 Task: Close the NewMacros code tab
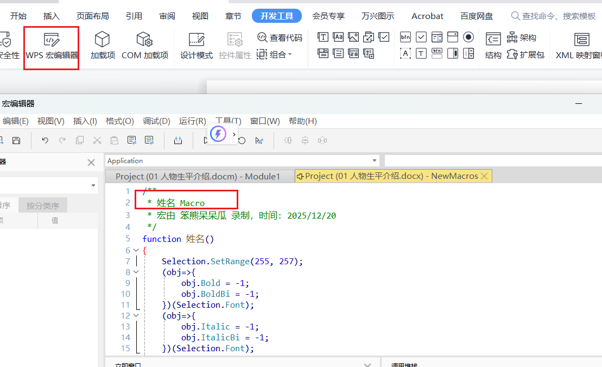[485, 176]
